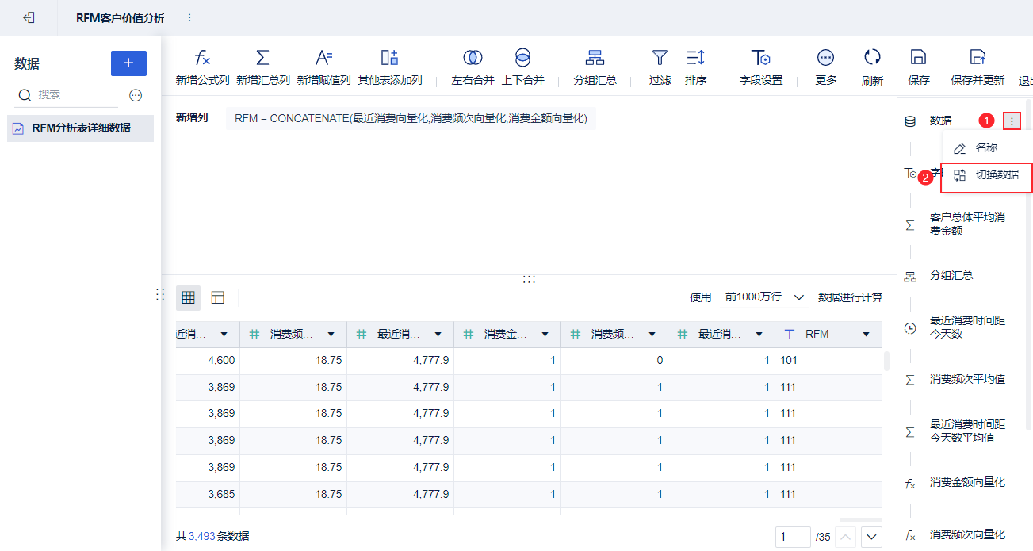Open 字段设置 field settings
The width and height of the screenshot is (1033, 551).
pyautogui.click(x=760, y=58)
